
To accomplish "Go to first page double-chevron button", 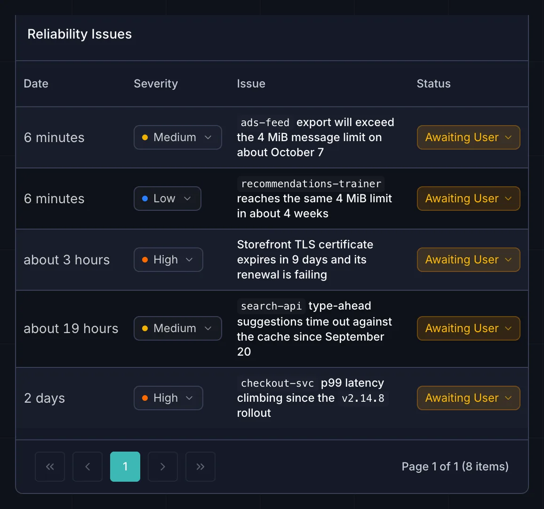I will pyautogui.click(x=50, y=466).
